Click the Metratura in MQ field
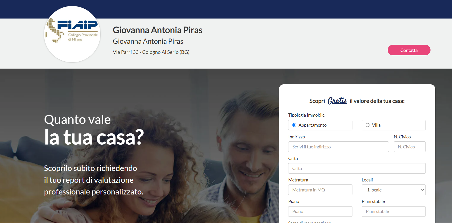 click(320, 190)
